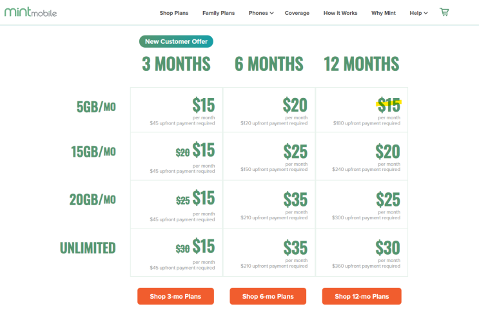Click the Shop 12-mo Plans button
Image resolution: width=479 pixels, height=311 pixels.
tap(362, 296)
